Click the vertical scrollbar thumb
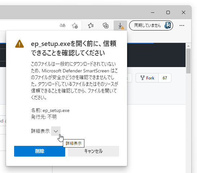Viewport: 197px width, 173px height. [x=188, y=61]
